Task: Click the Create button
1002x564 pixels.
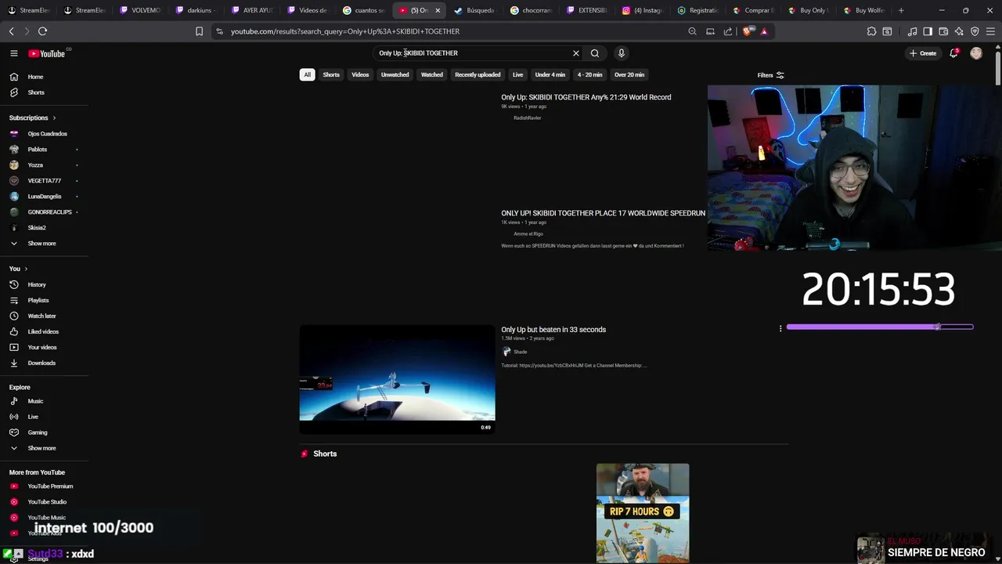Action: click(923, 53)
